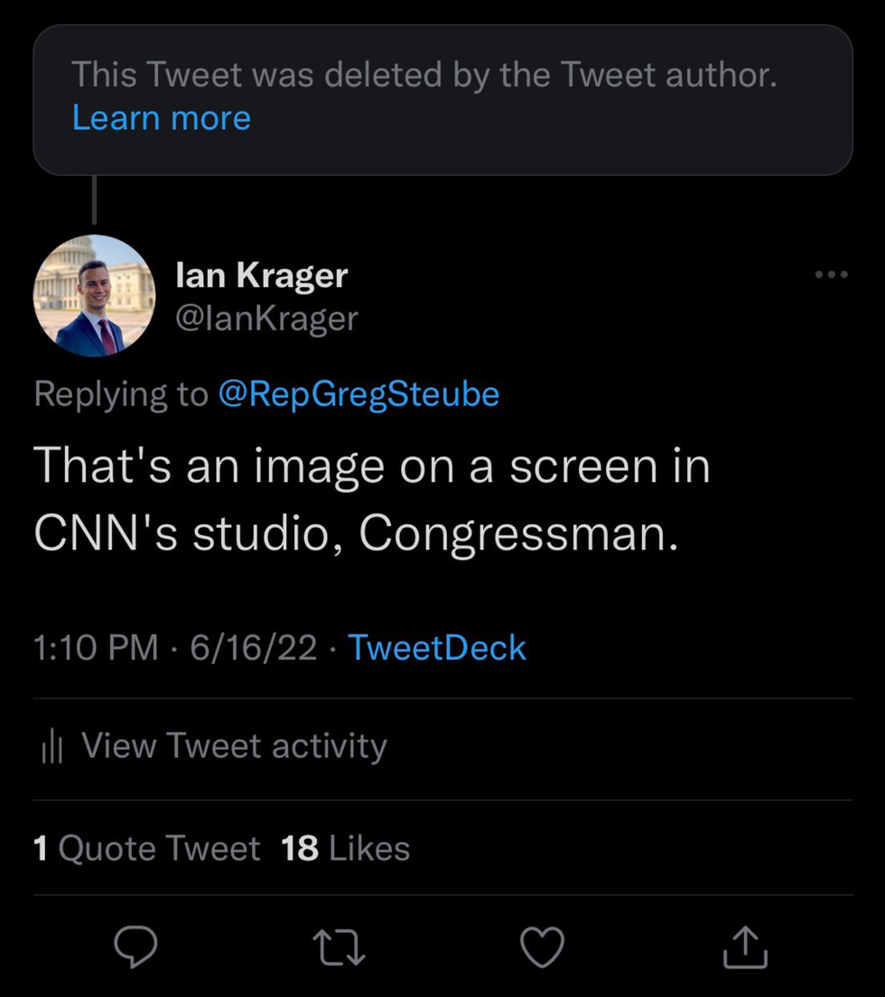Click the tweet activity bar chart icon
The height and width of the screenshot is (997, 885).
pos(51,747)
